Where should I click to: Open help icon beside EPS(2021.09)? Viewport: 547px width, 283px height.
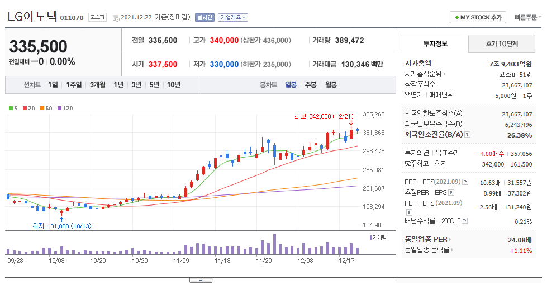pos(465,182)
